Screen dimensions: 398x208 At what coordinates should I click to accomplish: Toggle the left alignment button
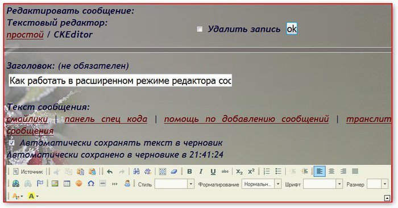320,172
